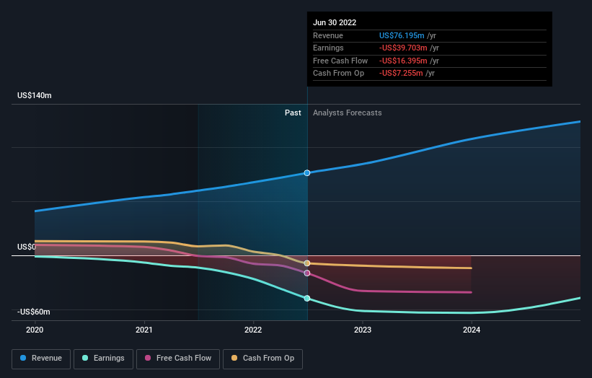Click the Free Cash Flow pink data point
Viewport: 592px width, 378px height.
[x=307, y=273]
